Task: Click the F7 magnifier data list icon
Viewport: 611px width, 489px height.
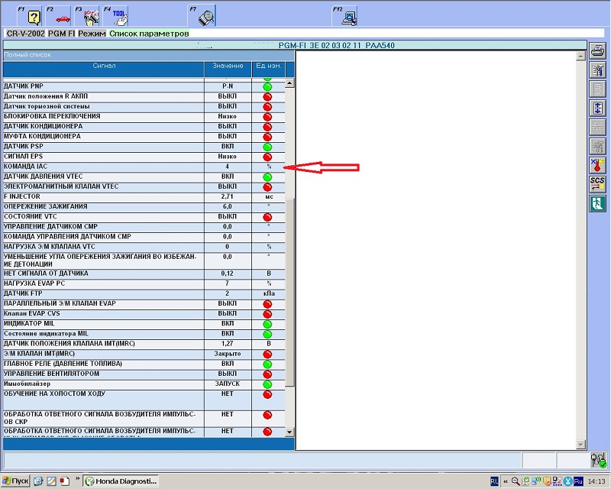Action: pos(202,16)
